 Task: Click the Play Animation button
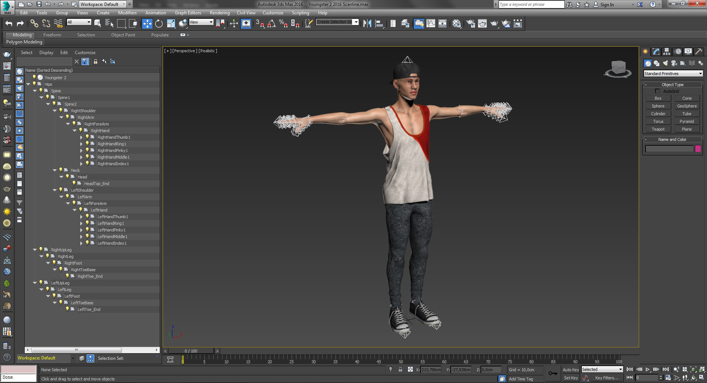click(x=648, y=369)
